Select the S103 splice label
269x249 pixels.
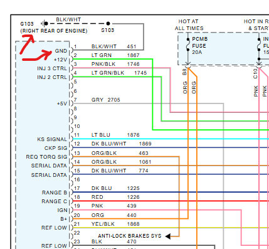(x=108, y=30)
